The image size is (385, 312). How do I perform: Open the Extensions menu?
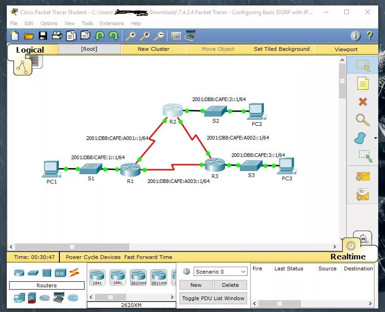(x=112, y=23)
